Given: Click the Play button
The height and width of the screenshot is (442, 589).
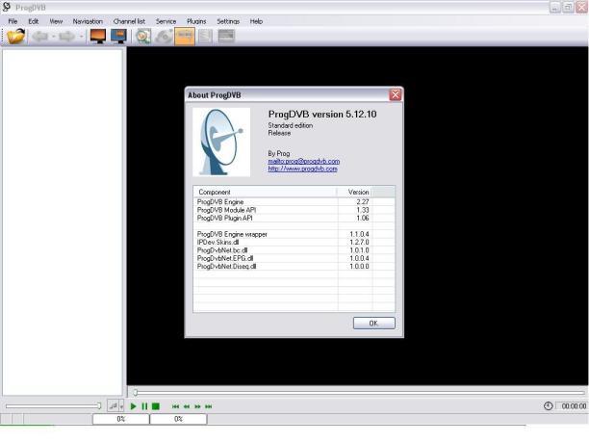Looking at the screenshot, I should [x=133, y=406].
